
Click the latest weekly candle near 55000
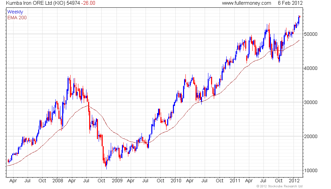pyautogui.click(x=300, y=17)
